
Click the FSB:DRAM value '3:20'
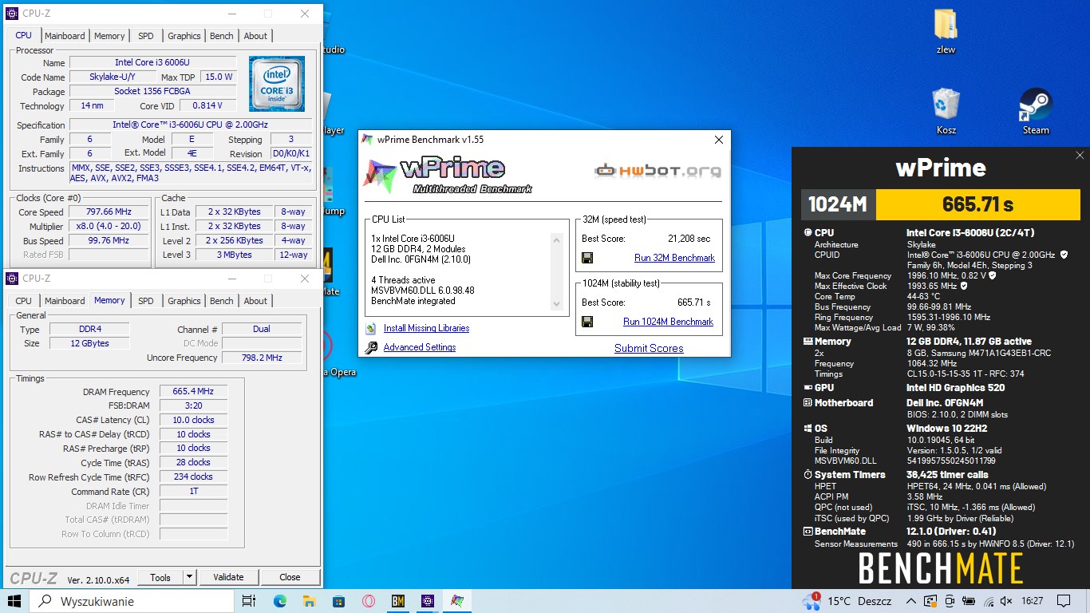coord(193,405)
